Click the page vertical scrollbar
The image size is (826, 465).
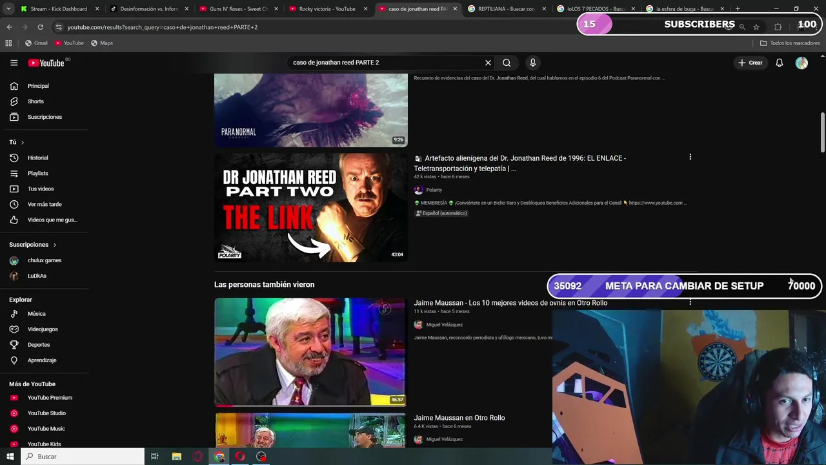822,132
